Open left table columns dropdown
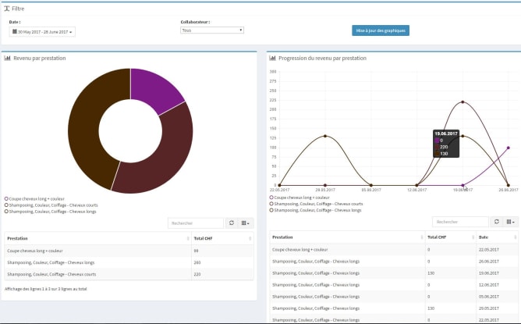 [x=246, y=223]
